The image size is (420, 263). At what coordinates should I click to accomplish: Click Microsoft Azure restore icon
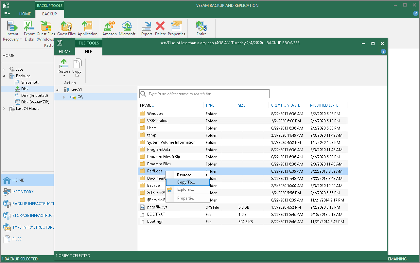(127, 26)
